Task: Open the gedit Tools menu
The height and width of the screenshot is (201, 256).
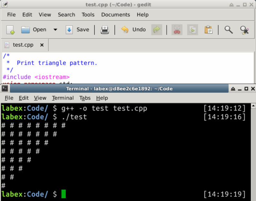Action: [88, 15]
